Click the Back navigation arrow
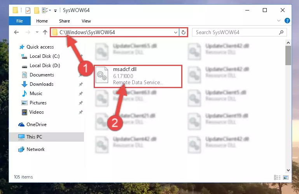The height and width of the screenshot is (194, 299). [x=16, y=32]
